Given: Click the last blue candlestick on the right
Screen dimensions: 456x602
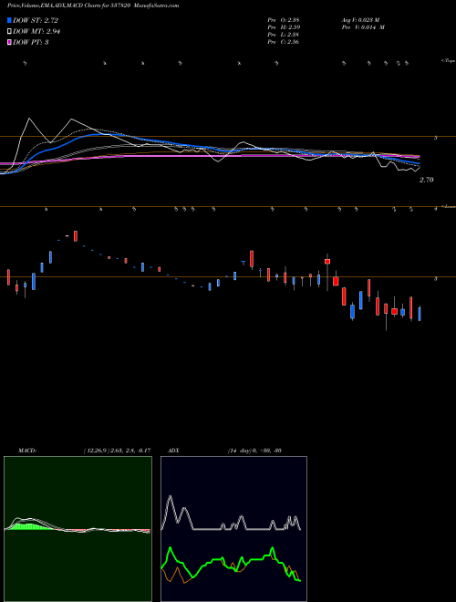Looking at the screenshot, I should tap(420, 313).
